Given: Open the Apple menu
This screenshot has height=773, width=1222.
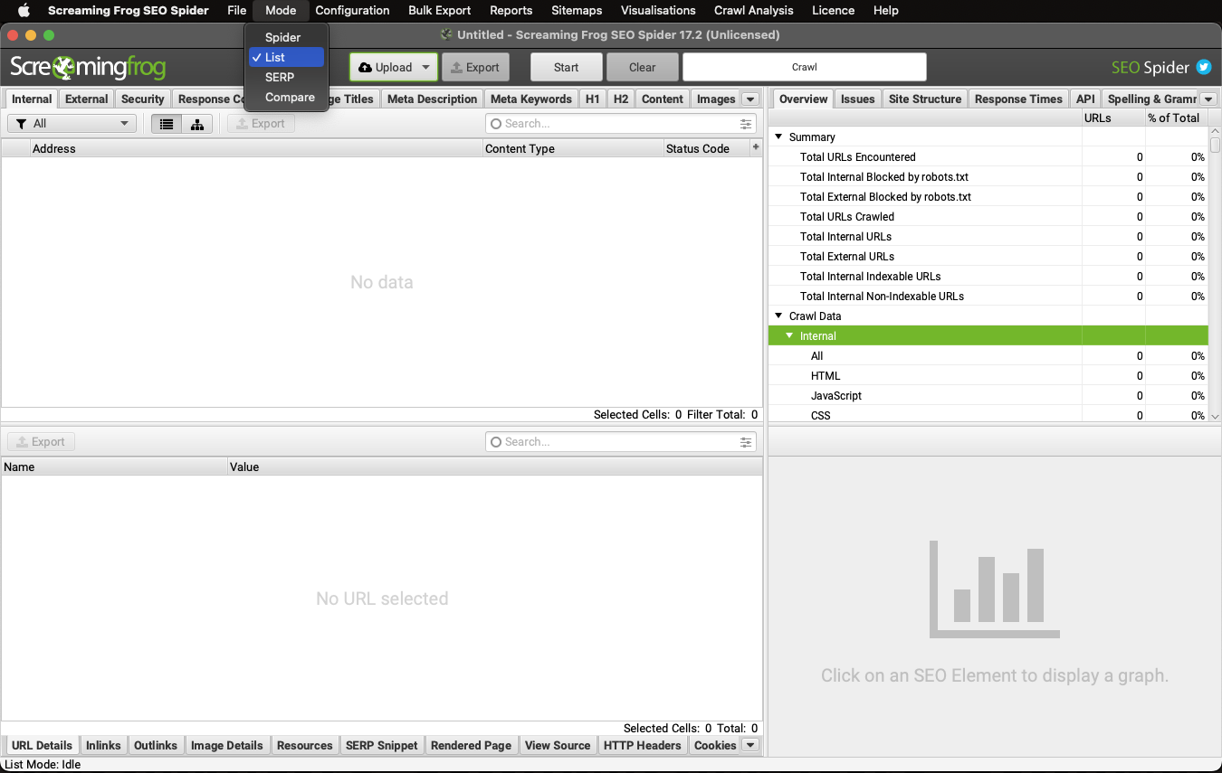Looking at the screenshot, I should tap(24, 11).
